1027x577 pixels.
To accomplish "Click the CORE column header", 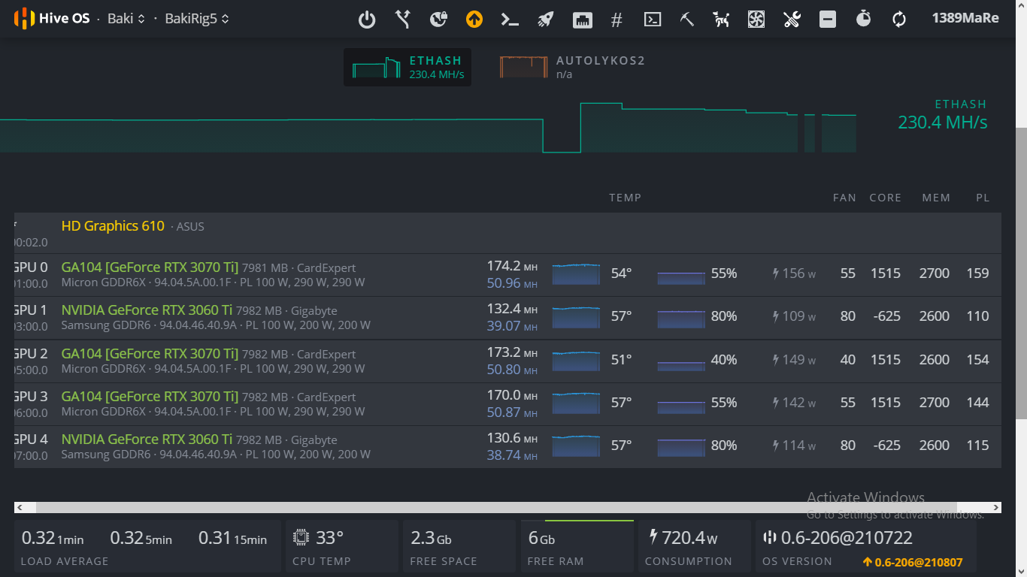I will click(886, 198).
